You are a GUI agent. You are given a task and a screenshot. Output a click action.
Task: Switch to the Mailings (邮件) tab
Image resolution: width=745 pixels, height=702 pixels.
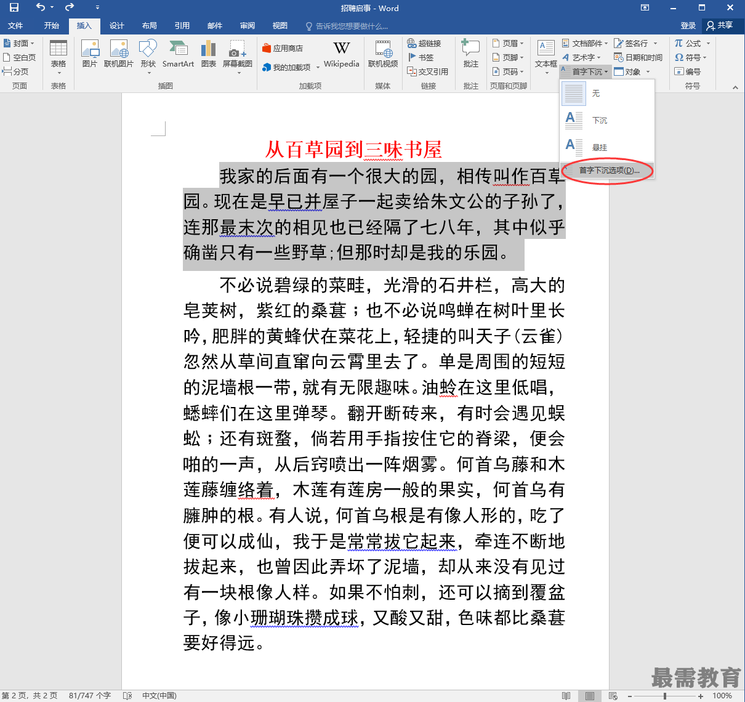(215, 25)
